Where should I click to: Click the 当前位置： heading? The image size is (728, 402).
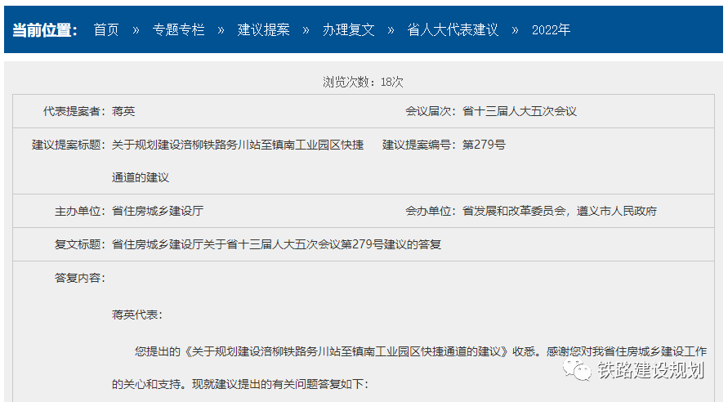[45, 29]
